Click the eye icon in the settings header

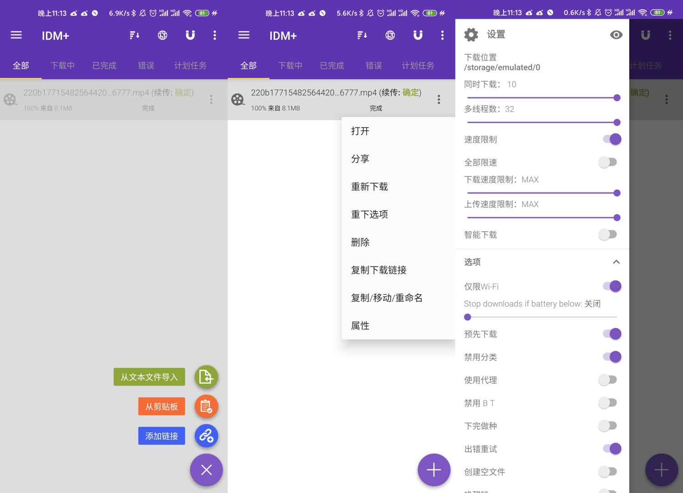pos(616,34)
